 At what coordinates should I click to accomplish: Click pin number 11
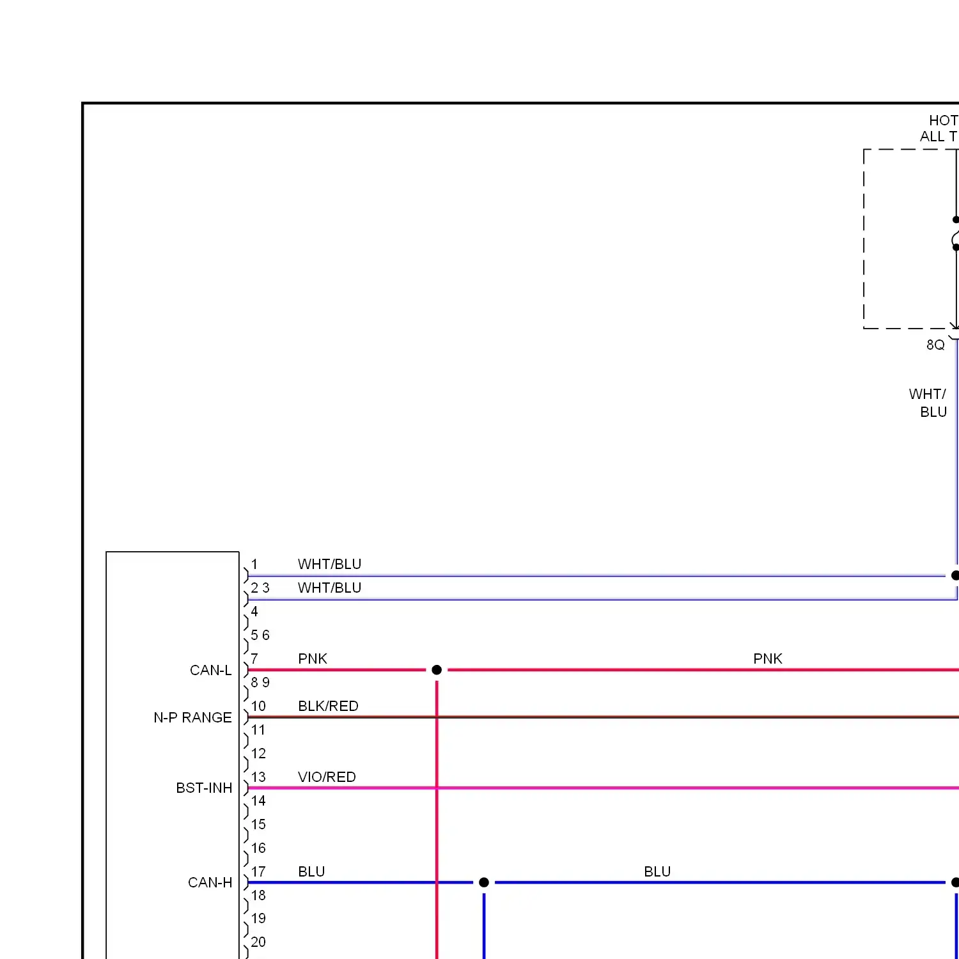tap(258, 729)
